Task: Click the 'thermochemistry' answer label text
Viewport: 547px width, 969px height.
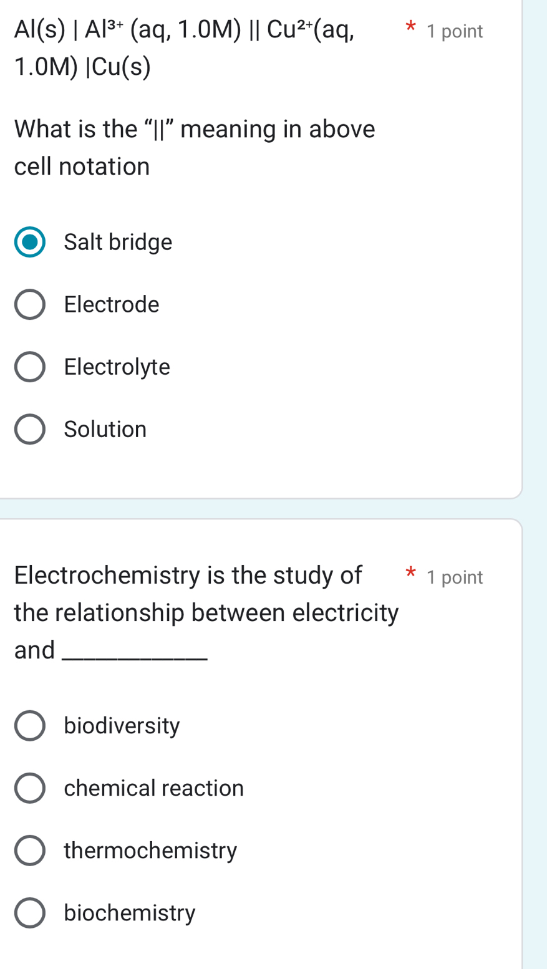Action: tap(150, 851)
